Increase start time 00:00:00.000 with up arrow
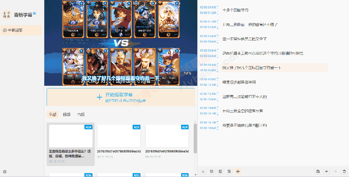This screenshot has height=177, width=349. (218, 6)
